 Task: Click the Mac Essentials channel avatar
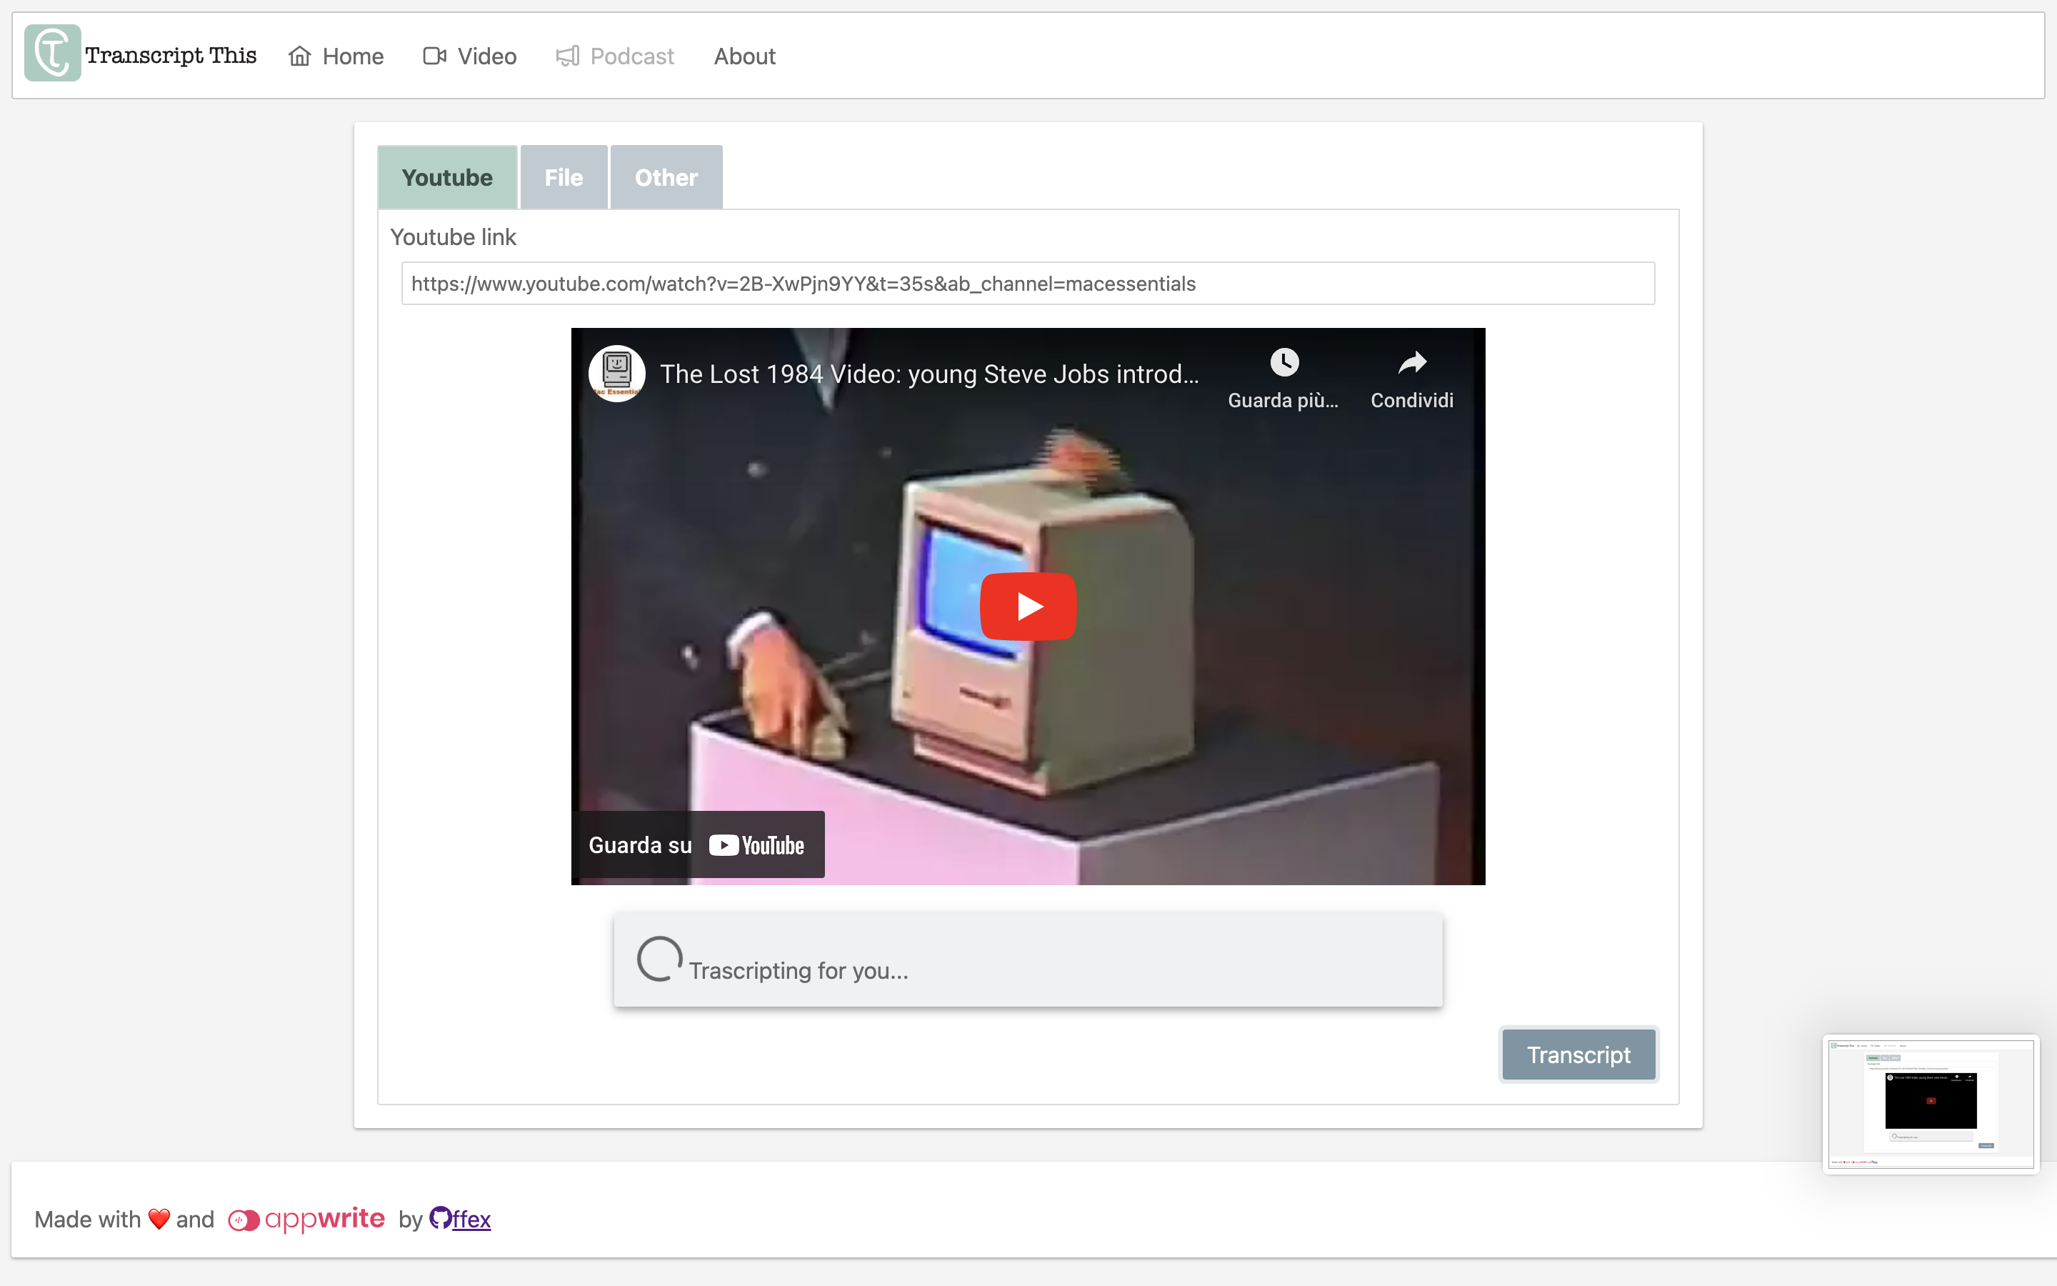pyautogui.click(x=616, y=374)
